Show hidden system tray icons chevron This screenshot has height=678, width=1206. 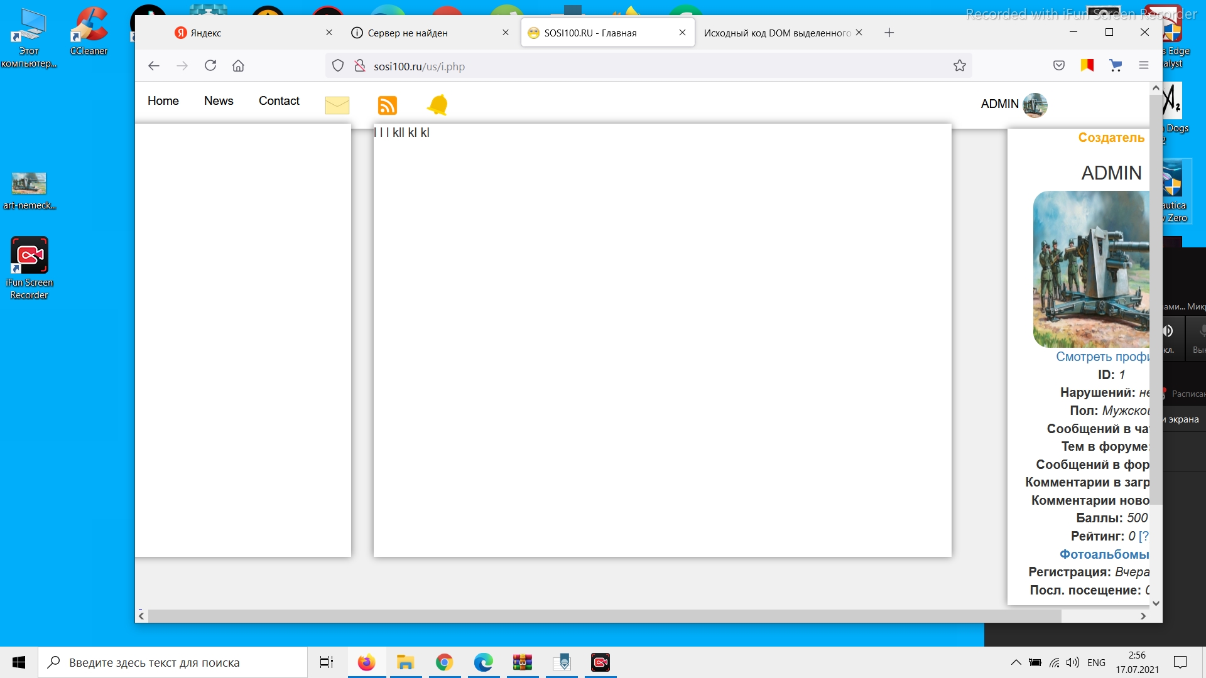(1016, 662)
